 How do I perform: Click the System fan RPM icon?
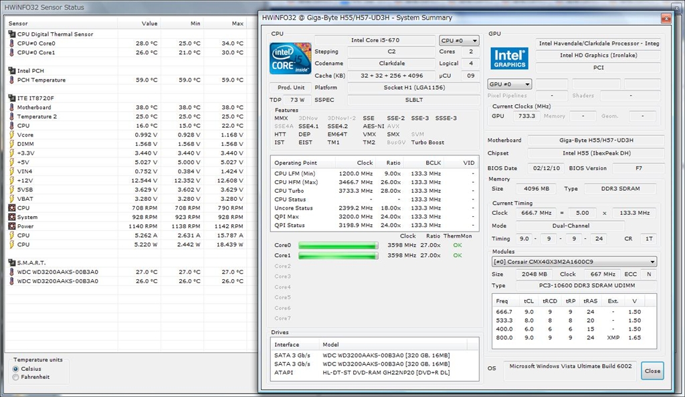click(11, 218)
